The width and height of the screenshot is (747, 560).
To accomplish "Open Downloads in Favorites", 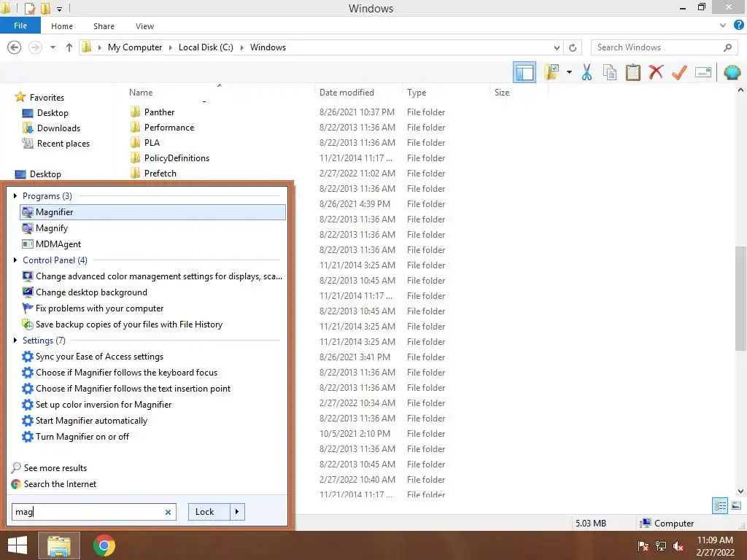I will [58, 128].
